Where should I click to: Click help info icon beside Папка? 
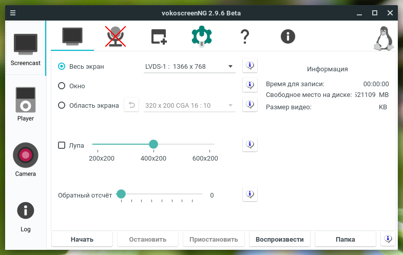[x=388, y=239]
